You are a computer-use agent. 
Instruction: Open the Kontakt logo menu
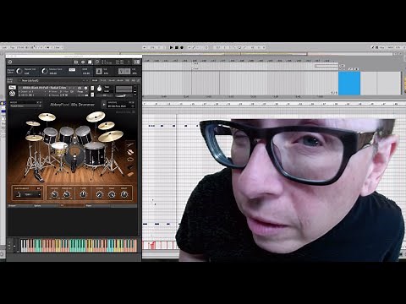point(10,62)
